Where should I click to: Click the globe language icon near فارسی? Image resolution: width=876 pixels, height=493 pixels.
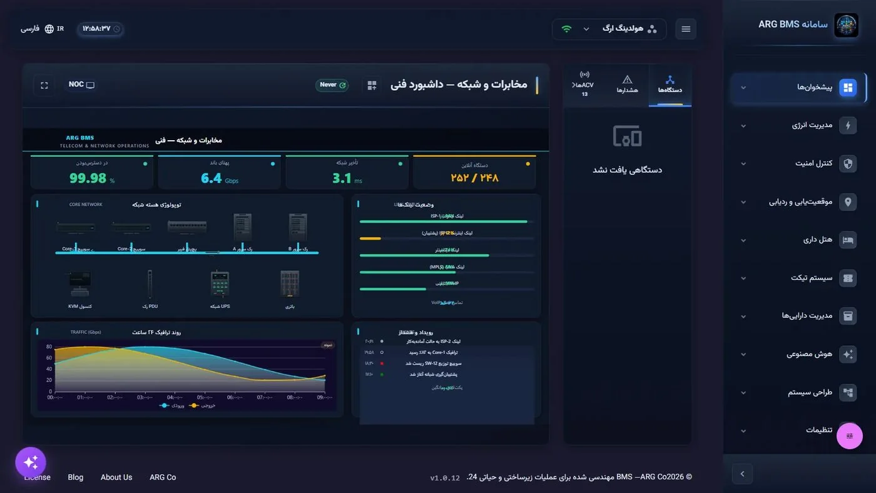49,29
